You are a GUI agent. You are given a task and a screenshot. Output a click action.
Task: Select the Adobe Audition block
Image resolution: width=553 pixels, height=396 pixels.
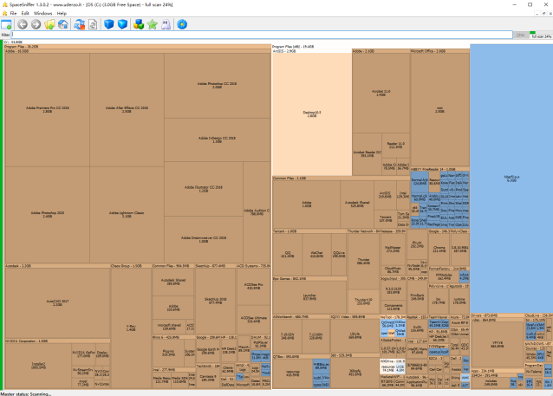(257, 212)
